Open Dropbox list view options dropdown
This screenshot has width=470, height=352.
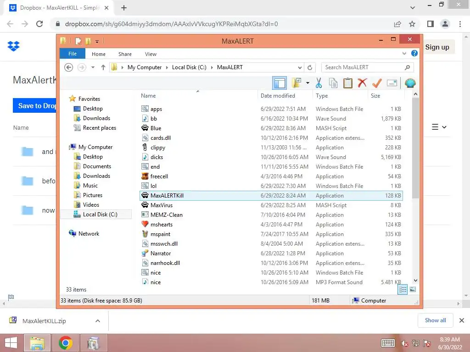(439, 127)
